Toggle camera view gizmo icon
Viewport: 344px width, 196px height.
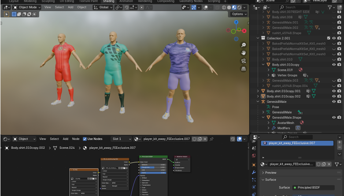point(244,61)
